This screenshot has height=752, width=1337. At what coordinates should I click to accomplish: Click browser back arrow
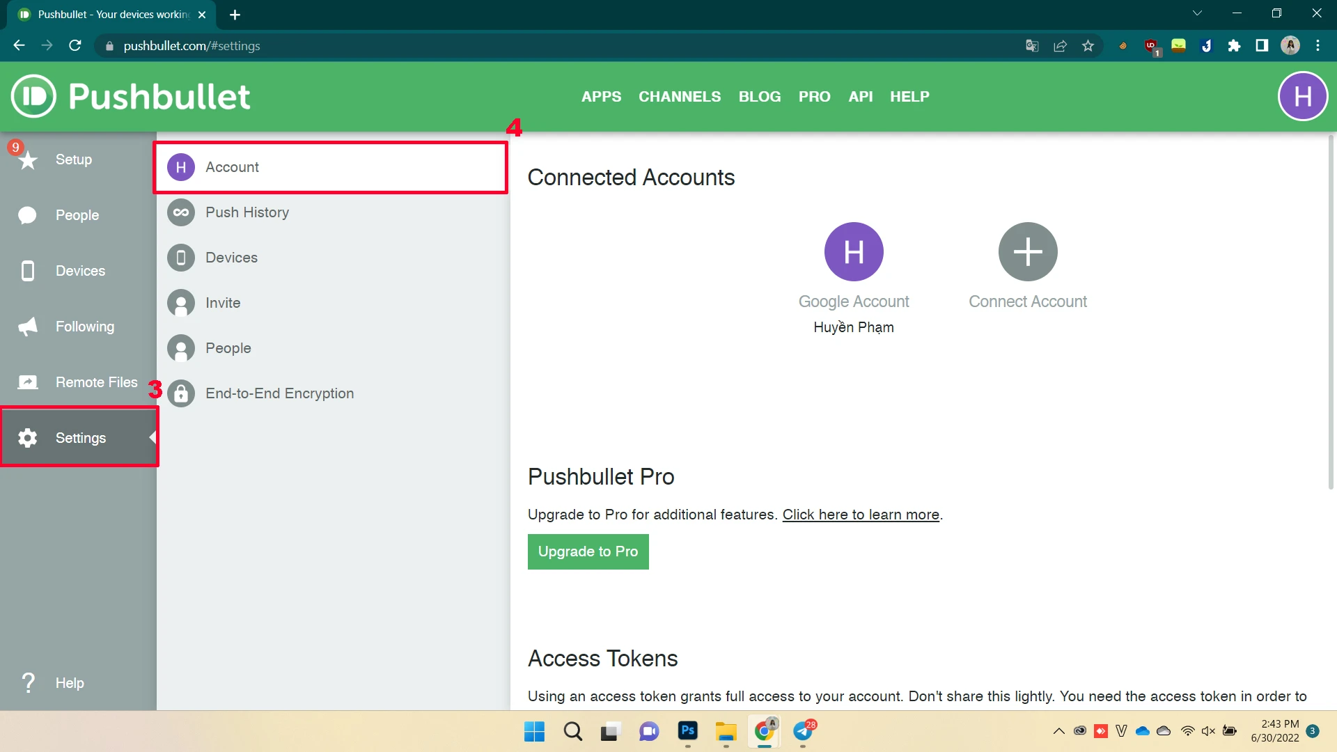click(19, 45)
